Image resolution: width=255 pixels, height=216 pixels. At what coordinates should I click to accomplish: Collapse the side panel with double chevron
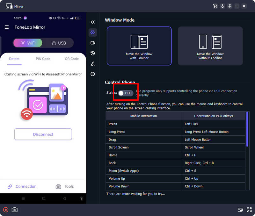click(x=93, y=22)
